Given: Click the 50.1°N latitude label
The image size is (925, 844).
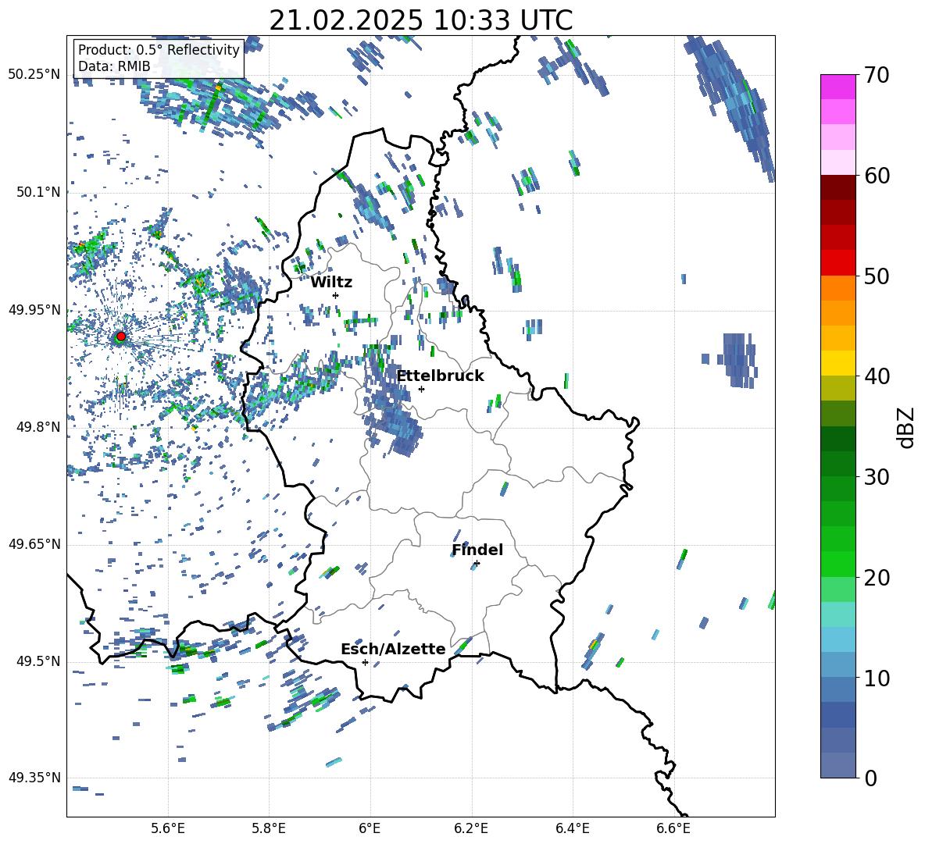Looking at the screenshot, I should (x=37, y=193).
